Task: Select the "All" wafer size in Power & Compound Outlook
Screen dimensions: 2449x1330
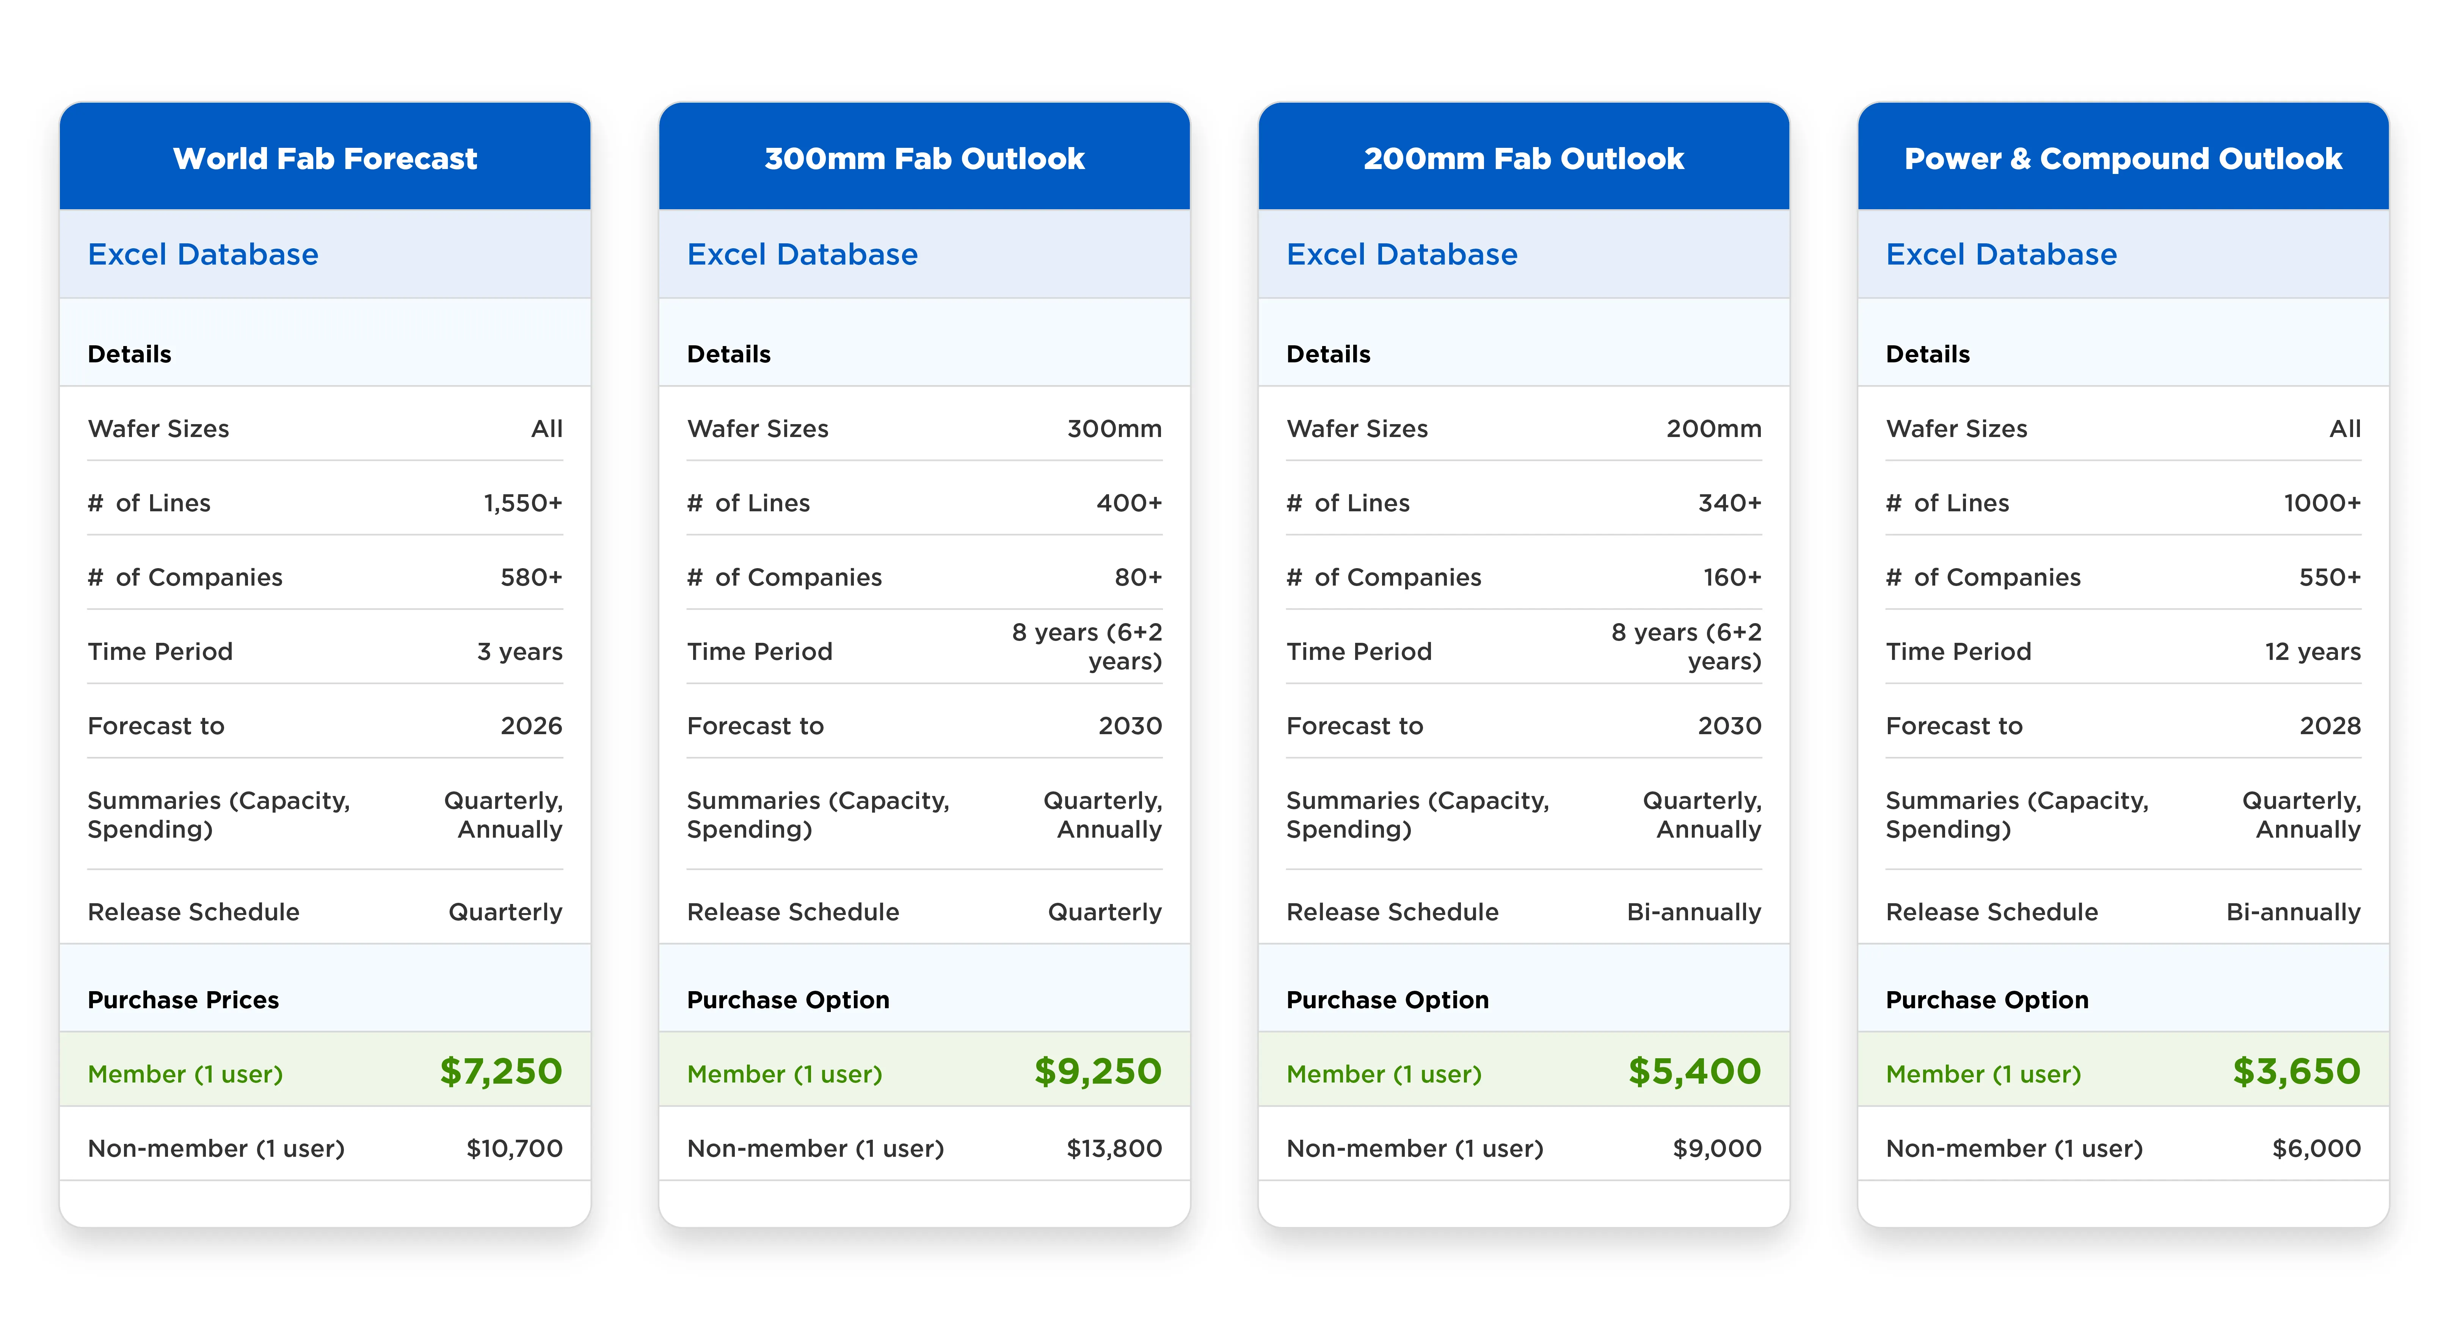Action: tap(2345, 429)
